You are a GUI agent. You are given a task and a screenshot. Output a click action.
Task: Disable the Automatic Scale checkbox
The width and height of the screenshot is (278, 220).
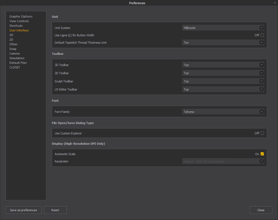[x=262, y=154]
